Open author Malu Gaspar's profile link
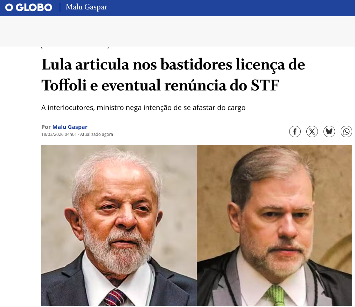Viewport: 355px width, 307px height. point(70,127)
